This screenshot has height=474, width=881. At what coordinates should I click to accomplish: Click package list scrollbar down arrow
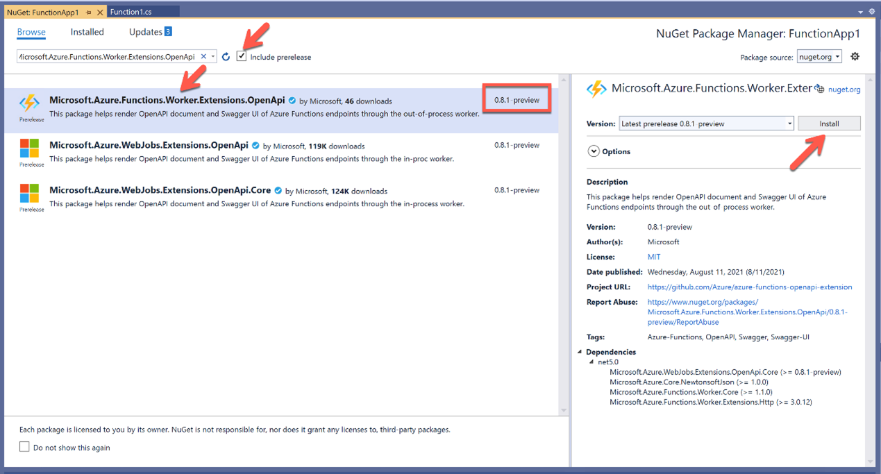563,410
